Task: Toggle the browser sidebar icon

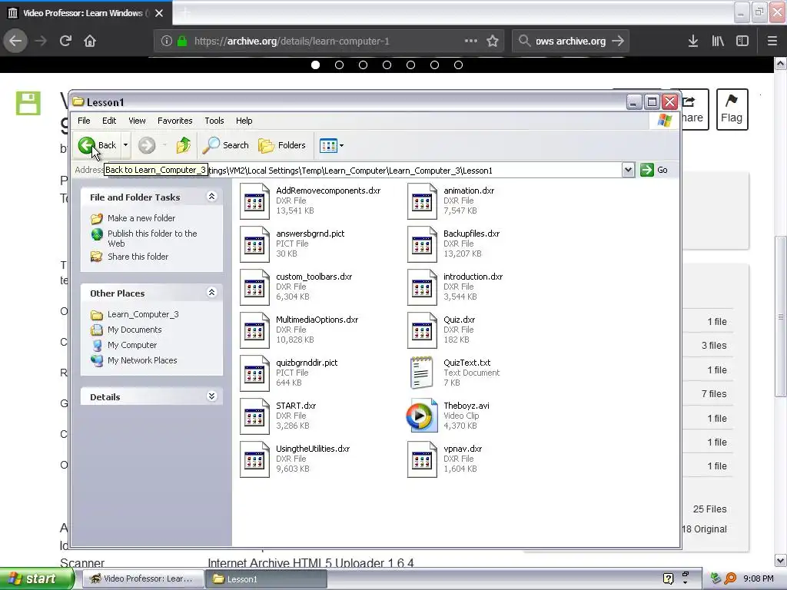Action: coord(742,41)
